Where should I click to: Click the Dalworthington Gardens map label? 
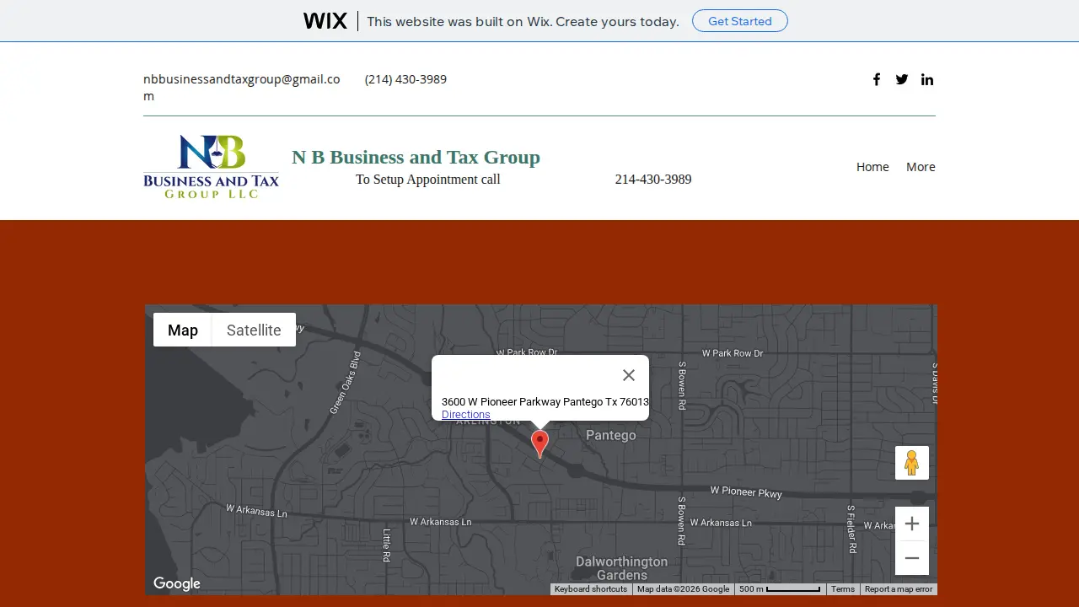[622, 568]
